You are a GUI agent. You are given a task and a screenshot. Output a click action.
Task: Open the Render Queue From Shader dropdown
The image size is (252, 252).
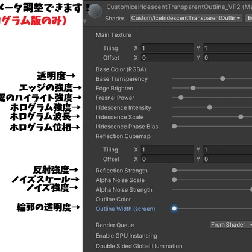pyautogui.click(x=231, y=225)
